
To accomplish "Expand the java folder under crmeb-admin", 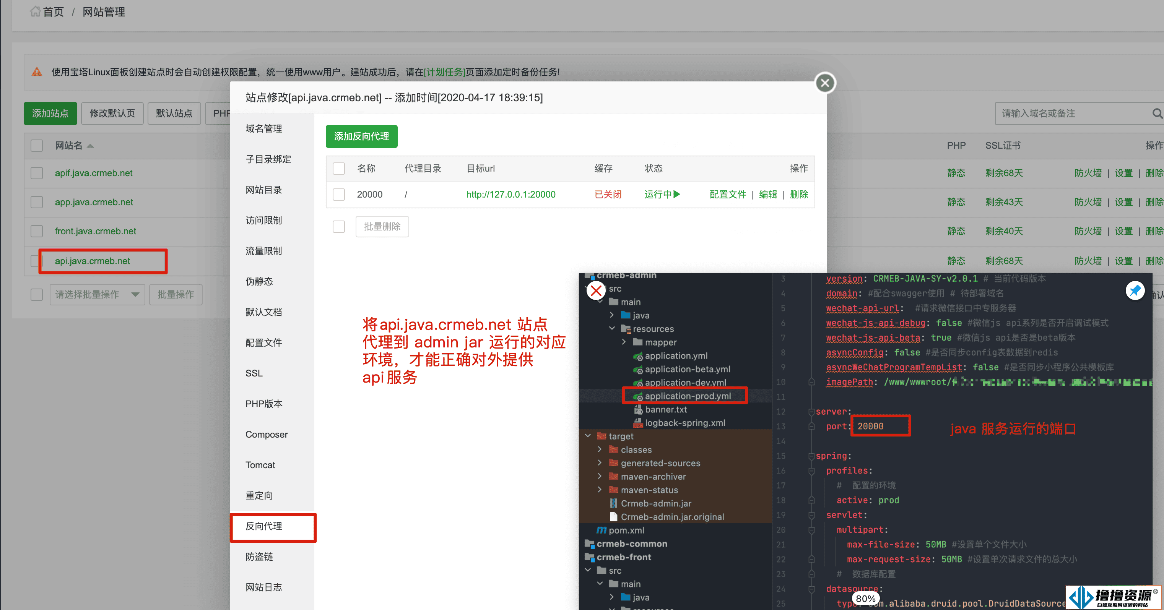I will click(612, 315).
